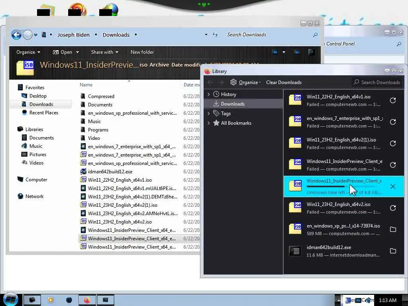
Task: Open the Firefox taskbar button
Action: (87, 300)
